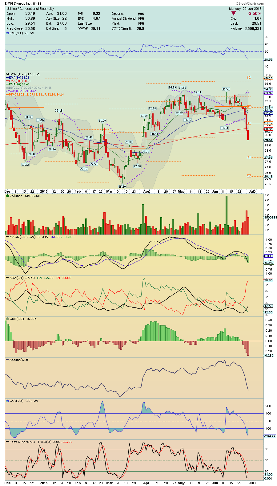
Task: Click the Monday 29-Jun-2015 date text
Action: (245, 9)
